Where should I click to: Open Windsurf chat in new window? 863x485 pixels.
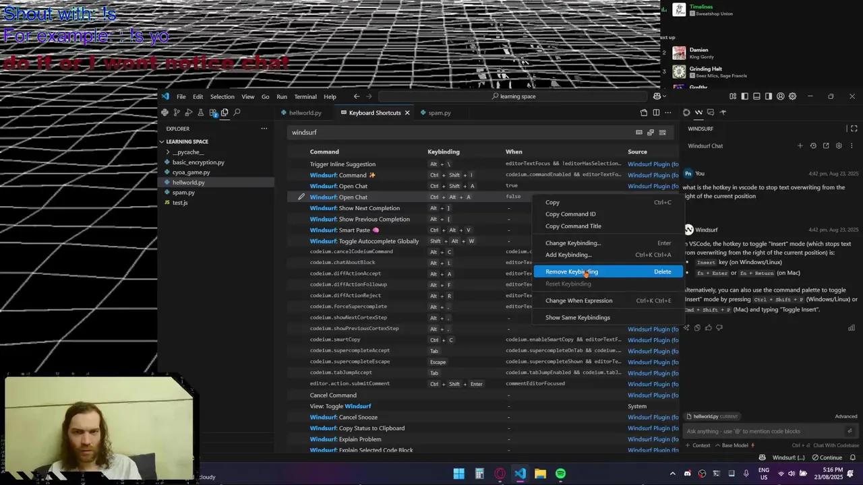tap(826, 145)
